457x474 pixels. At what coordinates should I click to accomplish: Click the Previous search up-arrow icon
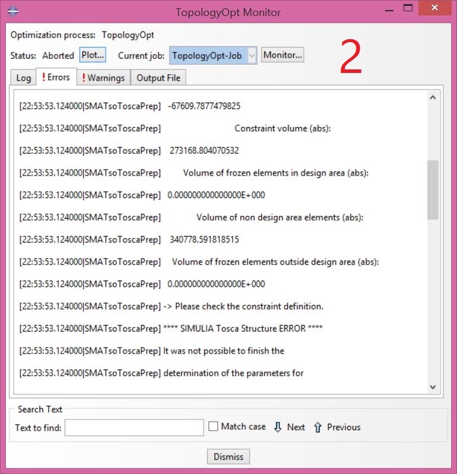[x=318, y=427]
